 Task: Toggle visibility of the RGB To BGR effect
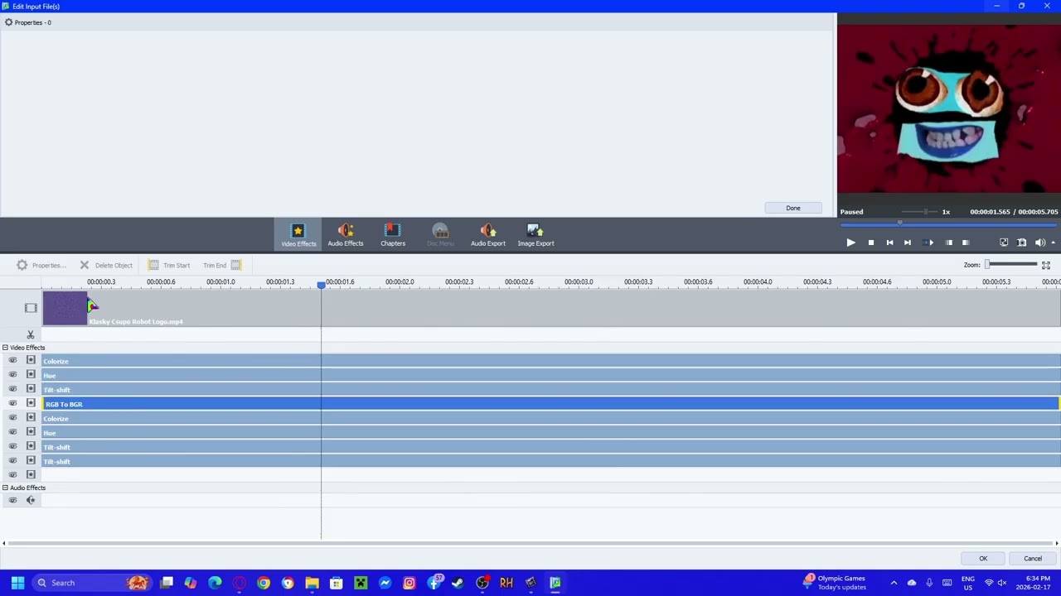pyautogui.click(x=12, y=403)
